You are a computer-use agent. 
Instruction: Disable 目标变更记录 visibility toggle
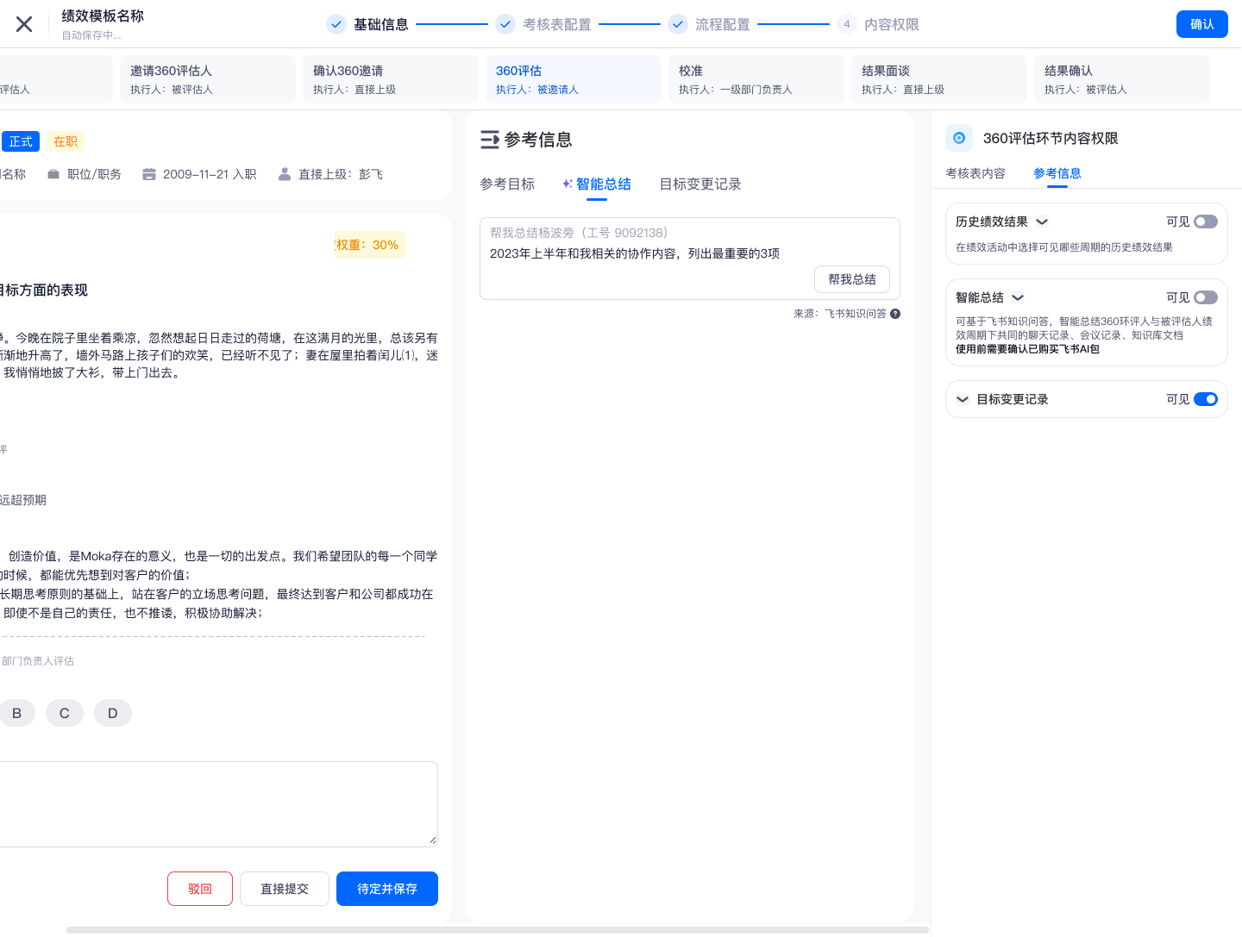coord(1205,399)
